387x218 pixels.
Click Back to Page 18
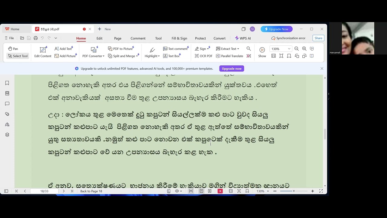tap(91, 191)
